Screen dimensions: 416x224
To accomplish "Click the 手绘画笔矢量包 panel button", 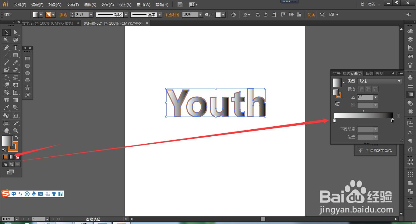I will [375, 151].
